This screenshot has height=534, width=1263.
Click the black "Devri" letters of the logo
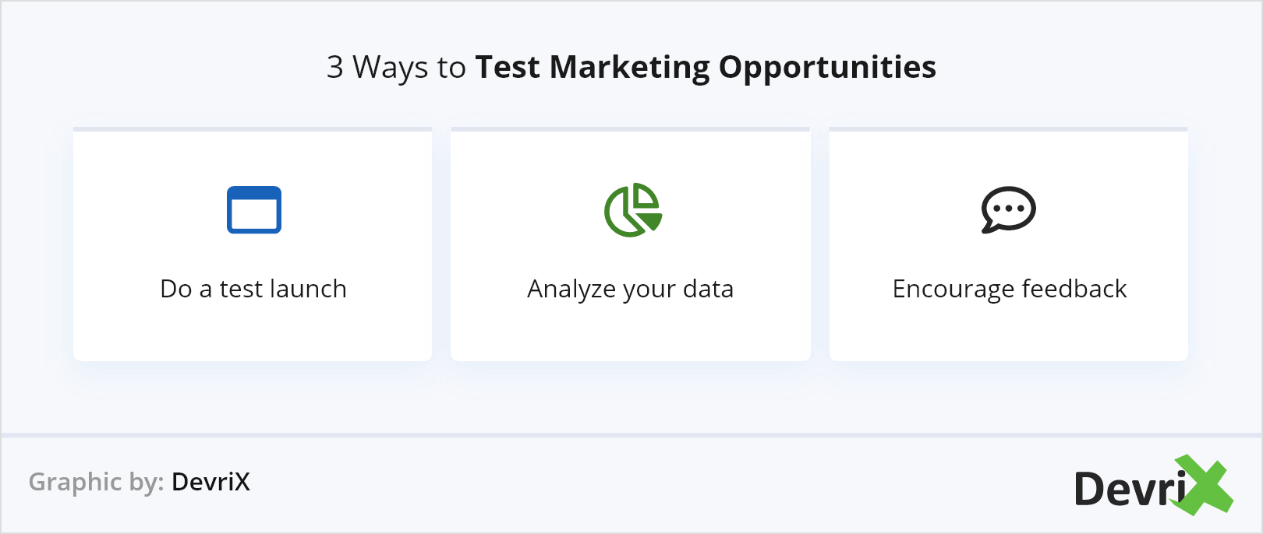pos(1128,490)
